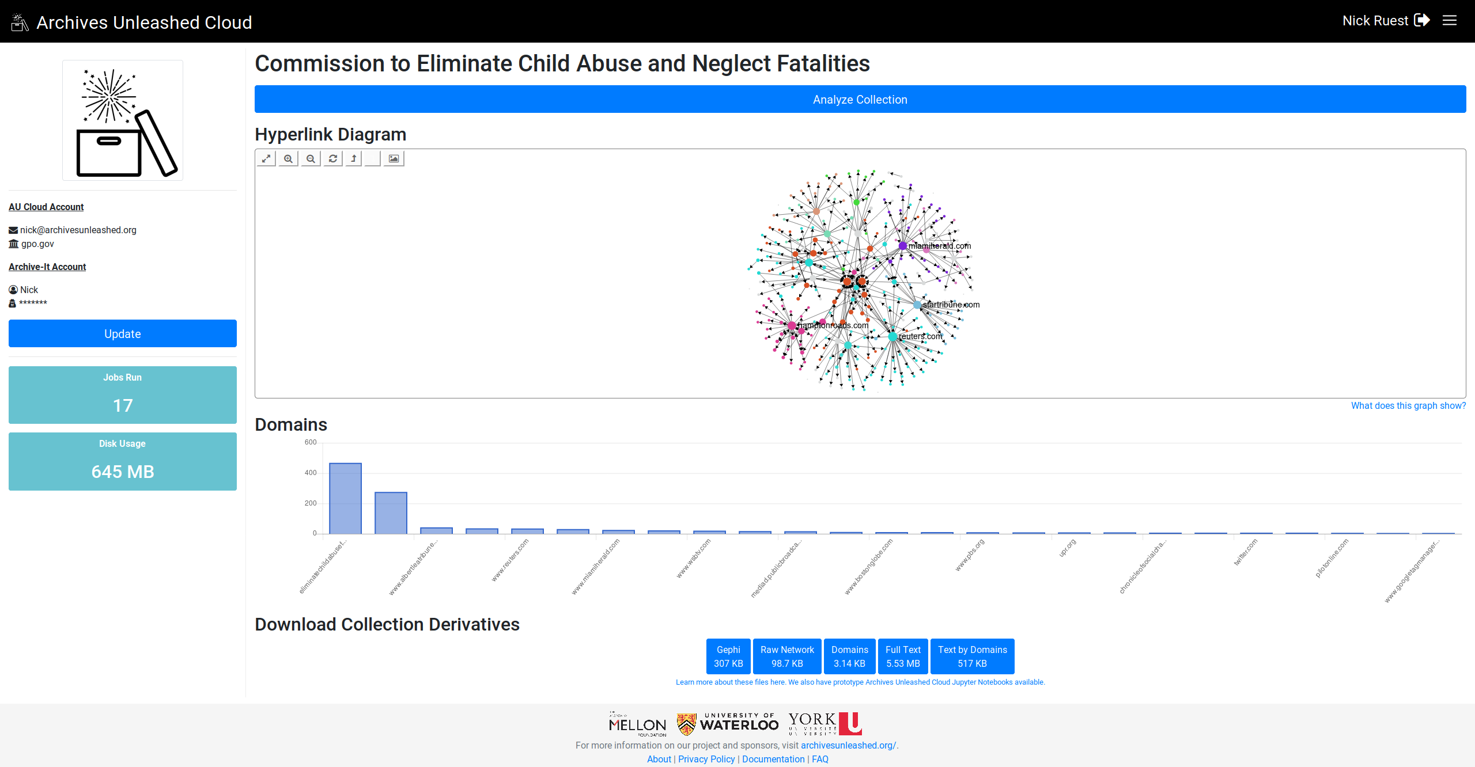This screenshot has width=1475, height=767.
Task: Open the About footer link
Action: pos(659,759)
